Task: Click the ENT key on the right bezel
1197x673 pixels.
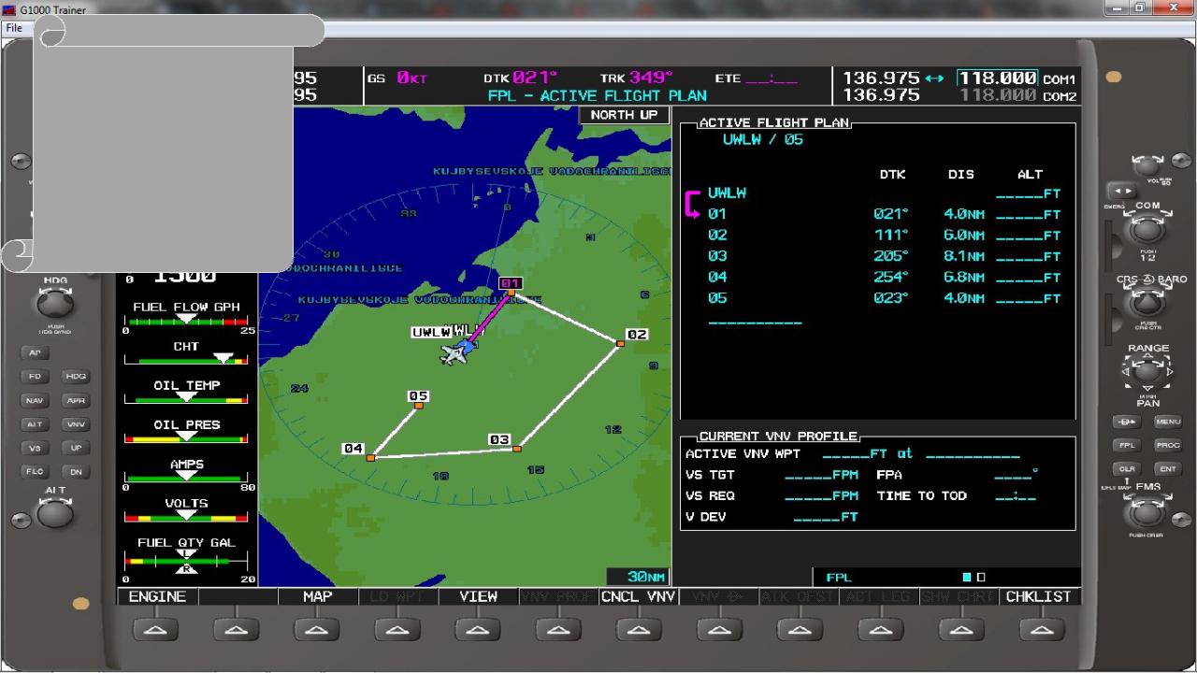Action: (1167, 469)
